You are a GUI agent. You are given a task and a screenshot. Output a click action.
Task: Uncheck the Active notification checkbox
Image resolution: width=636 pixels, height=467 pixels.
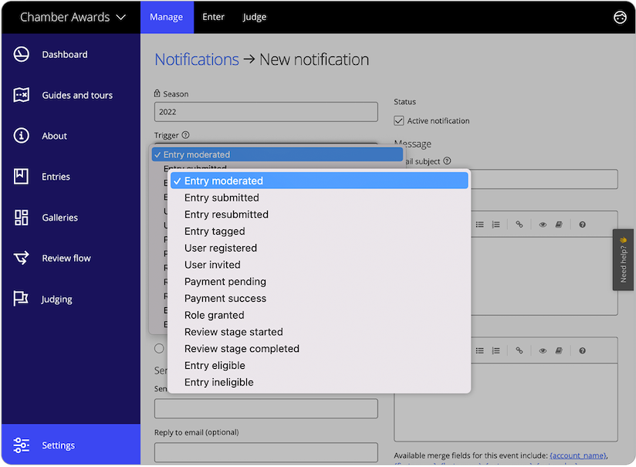pos(399,120)
